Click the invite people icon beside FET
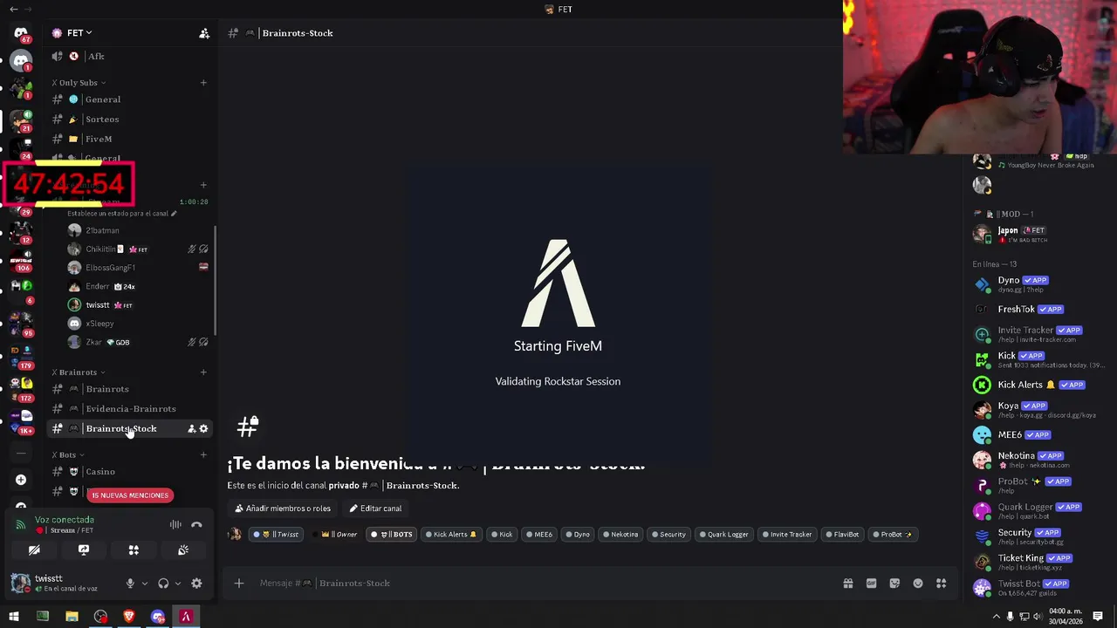Image resolution: width=1117 pixels, height=628 pixels. coord(204,33)
